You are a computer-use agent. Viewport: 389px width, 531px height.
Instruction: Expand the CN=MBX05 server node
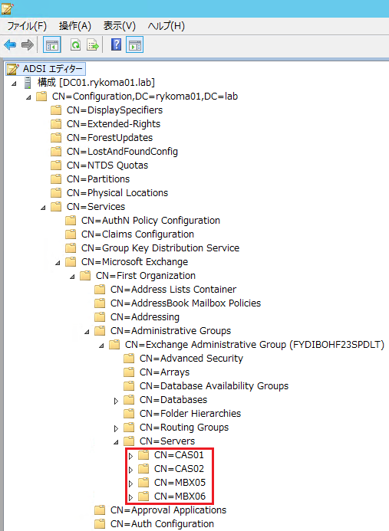[130, 483]
